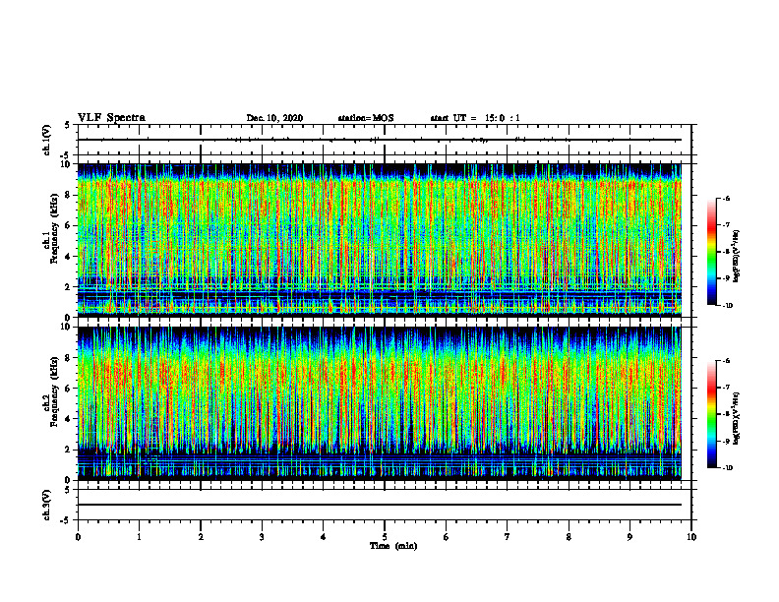Click time axis tick label "5"
This screenshot has height=602, width=779.
pyautogui.click(x=385, y=537)
